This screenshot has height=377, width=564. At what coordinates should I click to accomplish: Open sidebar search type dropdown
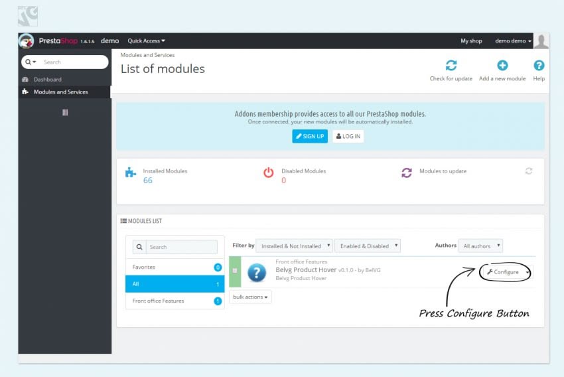pos(31,62)
